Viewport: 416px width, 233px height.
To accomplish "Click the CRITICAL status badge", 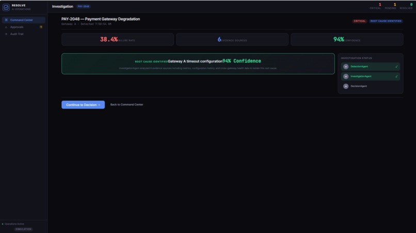I will click(x=360, y=21).
